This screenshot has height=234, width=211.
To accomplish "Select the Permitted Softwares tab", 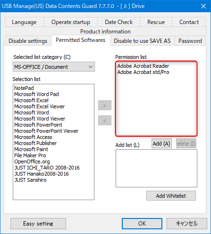I will pos(81,40).
